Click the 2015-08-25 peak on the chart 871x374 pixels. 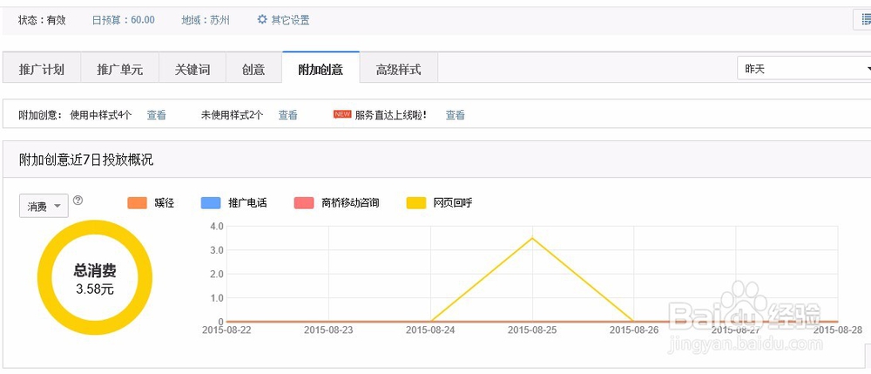[532, 238]
